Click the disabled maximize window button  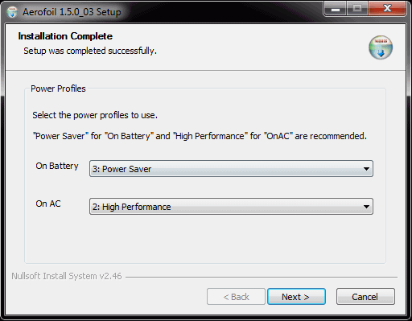tap(357, 9)
